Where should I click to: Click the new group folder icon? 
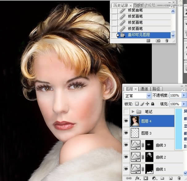pyautogui.click(x=162, y=178)
